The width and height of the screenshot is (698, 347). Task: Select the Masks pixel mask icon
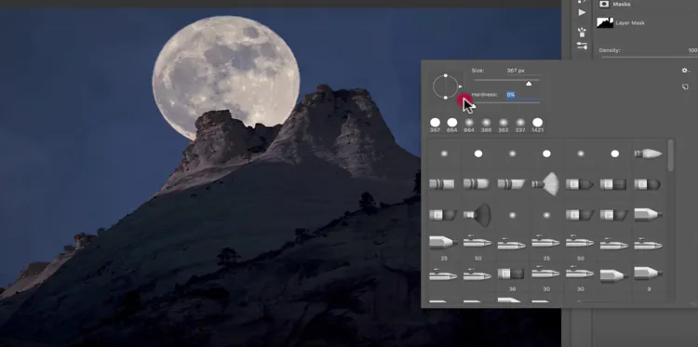click(604, 4)
